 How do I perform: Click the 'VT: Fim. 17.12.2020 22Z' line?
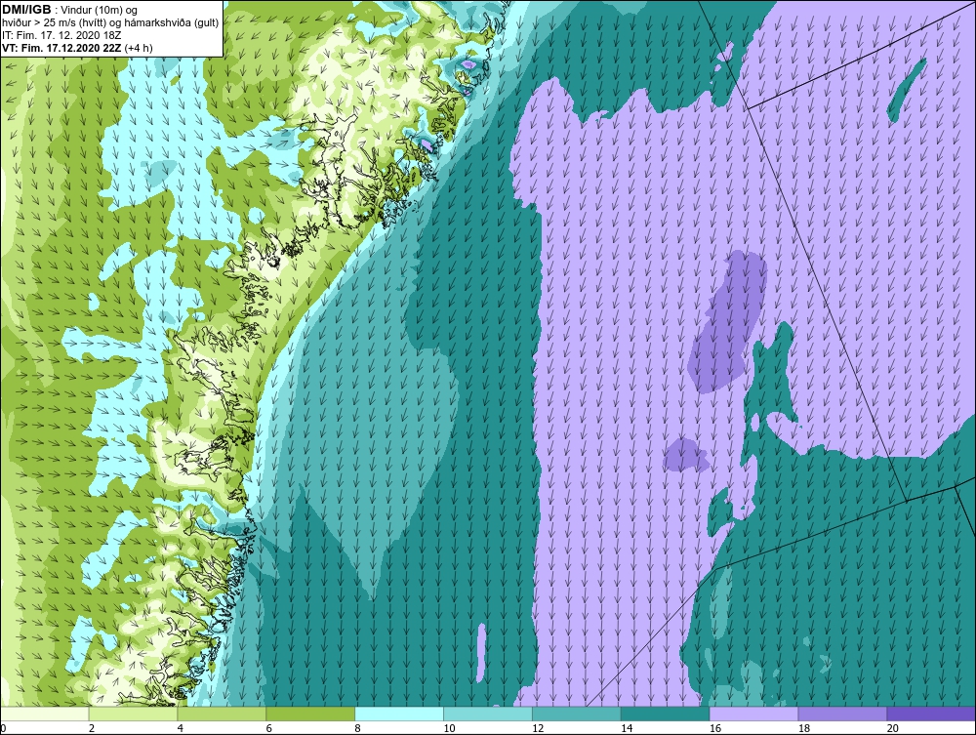click(61, 48)
